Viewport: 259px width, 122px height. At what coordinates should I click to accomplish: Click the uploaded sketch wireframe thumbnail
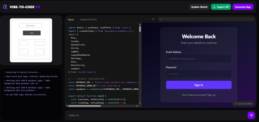click(x=31, y=40)
